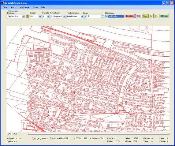Expand the Digitizer dropdown
This screenshot has width=175, height=146.
coord(24,17)
